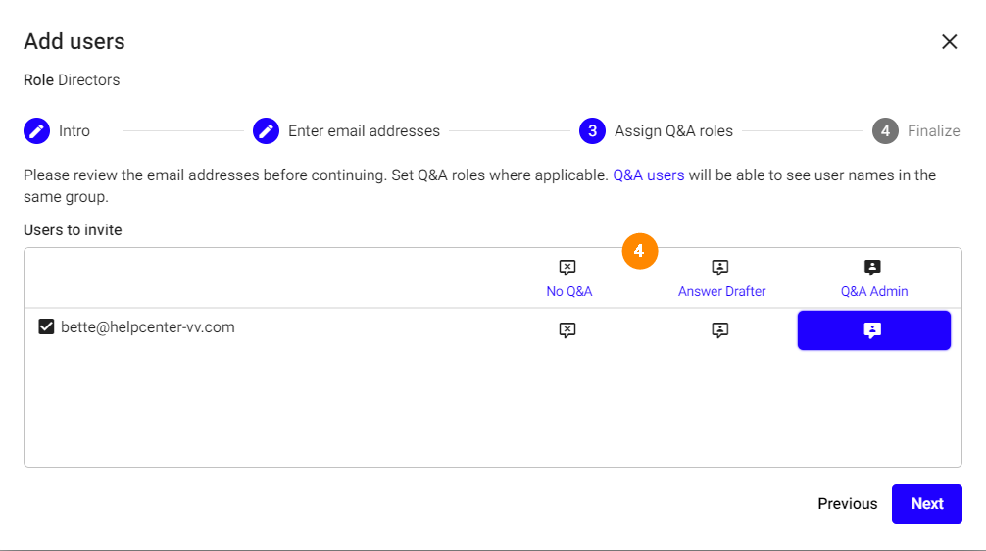Click the Answer Drafter column label
Viewport: 986px width, 551px height.
pos(722,291)
